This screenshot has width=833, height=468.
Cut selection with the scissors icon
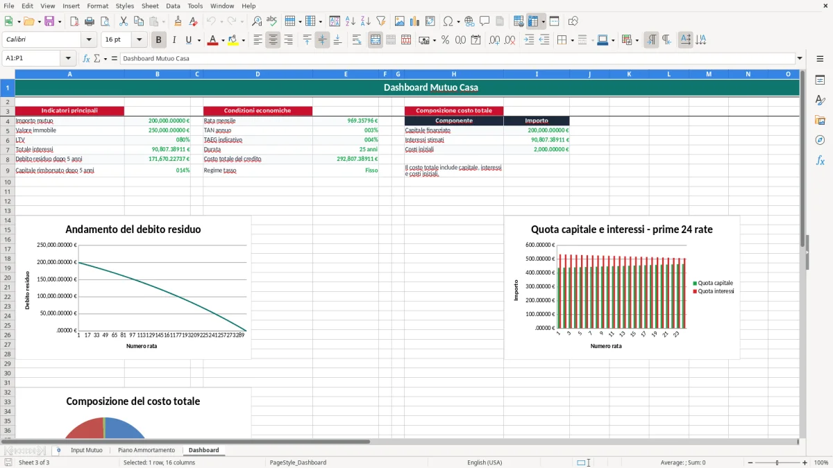(124, 21)
